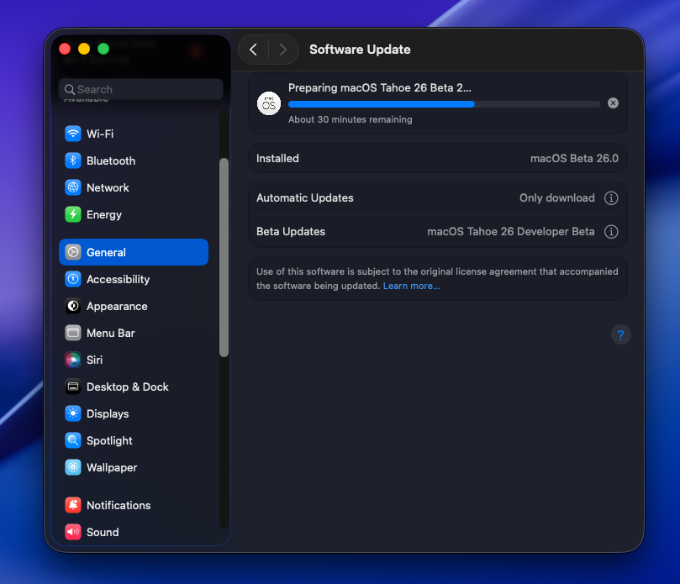
Task: Select Desktop & Dock label in sidebar
Action: (128, 387)
